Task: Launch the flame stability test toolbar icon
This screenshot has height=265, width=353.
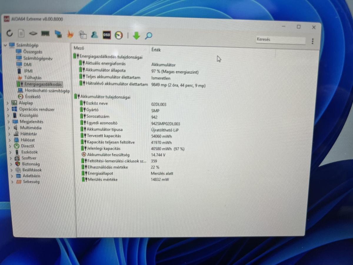Action: point(70,34)
